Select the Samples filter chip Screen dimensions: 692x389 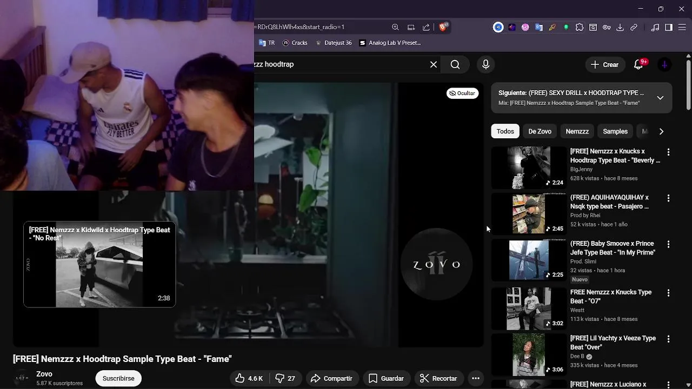[x=615, y=131]
